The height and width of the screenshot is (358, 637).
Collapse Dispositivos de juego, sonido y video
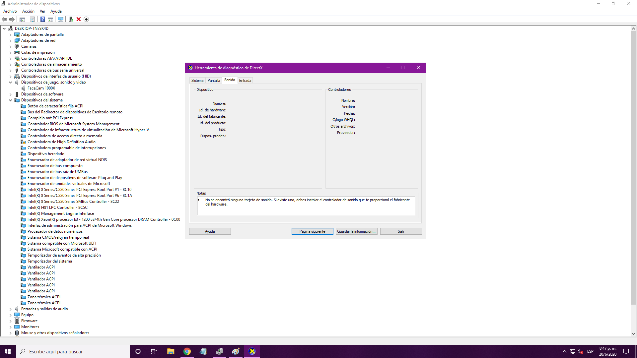click(10, 82)
